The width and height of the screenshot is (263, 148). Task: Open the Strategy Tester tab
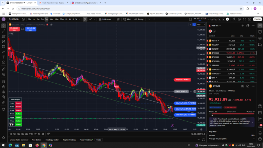click(52, 140)
